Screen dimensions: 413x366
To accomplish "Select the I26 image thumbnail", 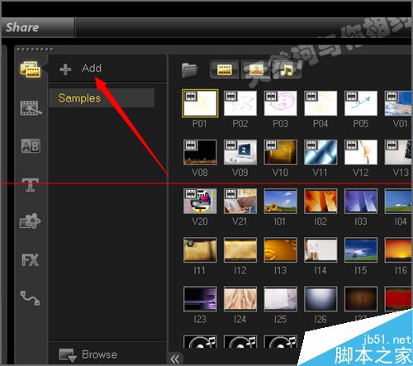I will point(320,299).
